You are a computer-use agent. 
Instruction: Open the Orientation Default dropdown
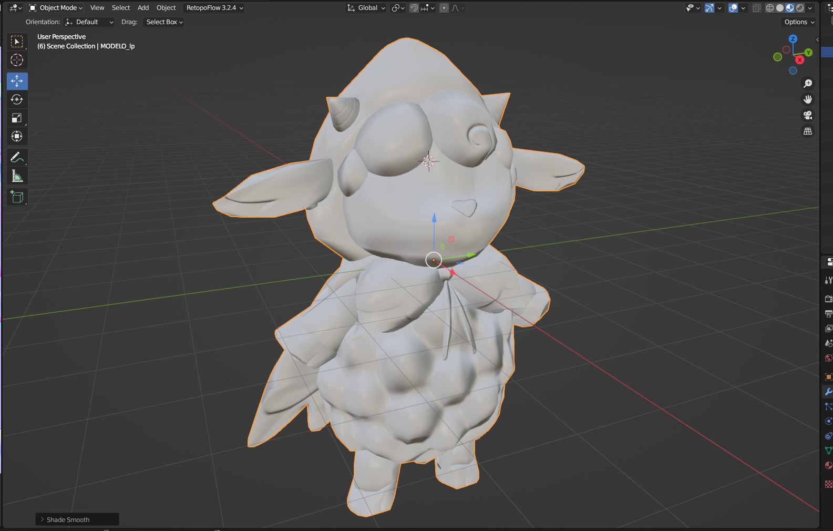click(89, 22)
